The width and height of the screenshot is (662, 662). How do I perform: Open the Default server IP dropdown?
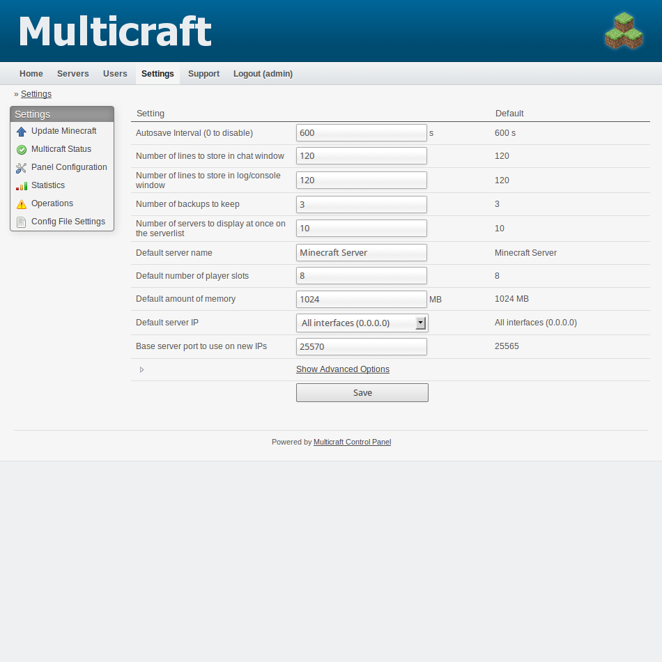362,323
